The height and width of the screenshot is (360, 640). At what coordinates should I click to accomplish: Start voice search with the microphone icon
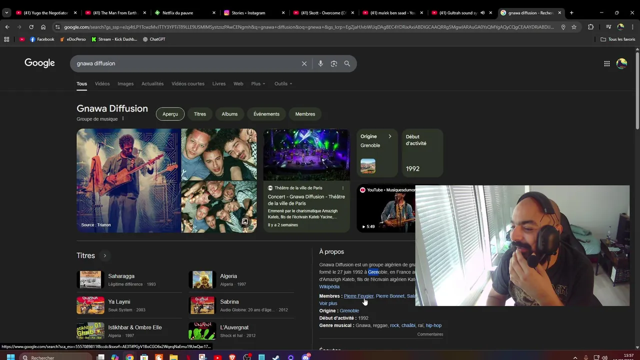click(320, 63)
